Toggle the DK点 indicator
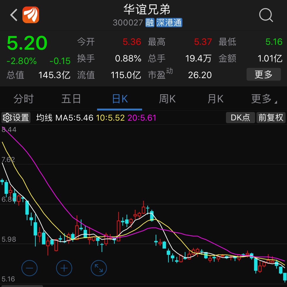The width and height of the screenshot is (287, 287). (x=240, y=118)
